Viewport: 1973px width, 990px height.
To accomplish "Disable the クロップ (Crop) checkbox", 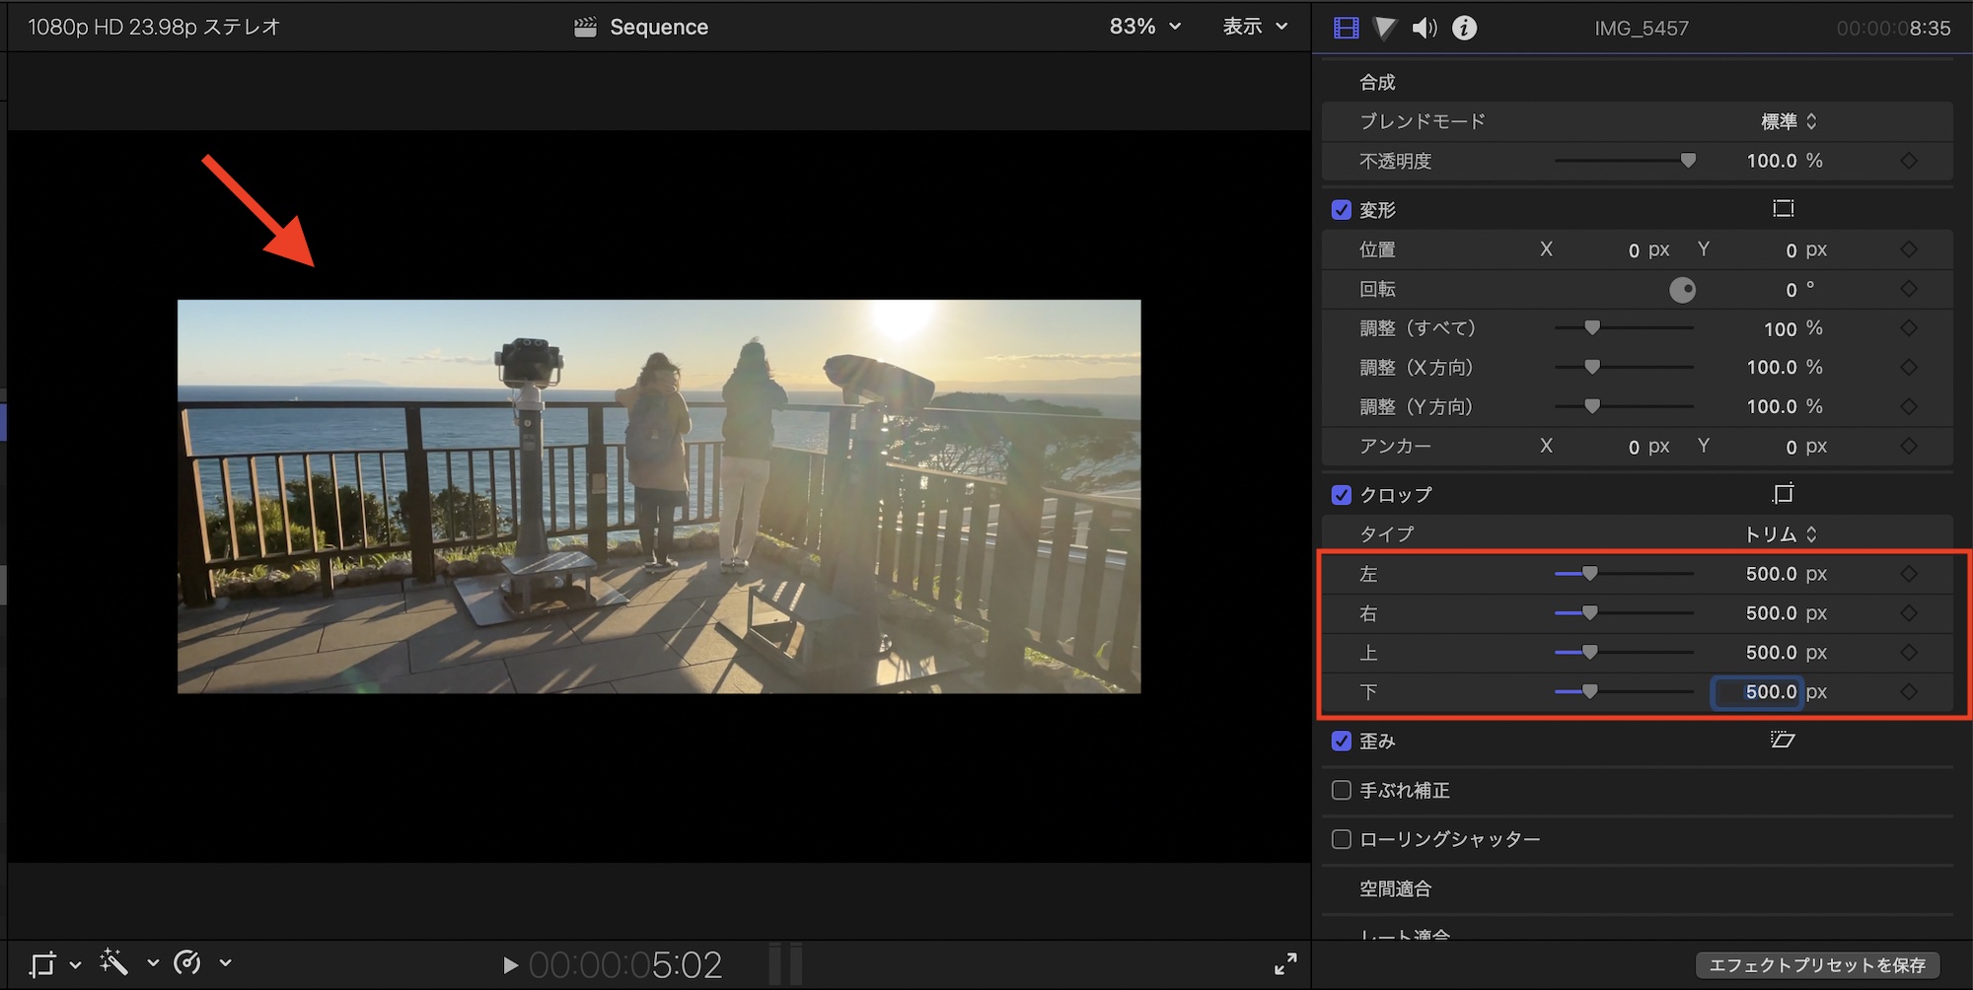I will click(x=1342, y=495).
